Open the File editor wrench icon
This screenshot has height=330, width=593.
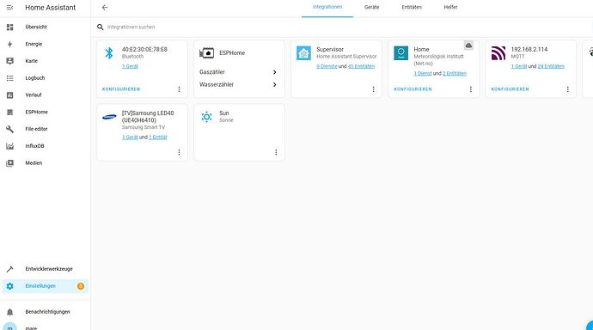(9, 129)
